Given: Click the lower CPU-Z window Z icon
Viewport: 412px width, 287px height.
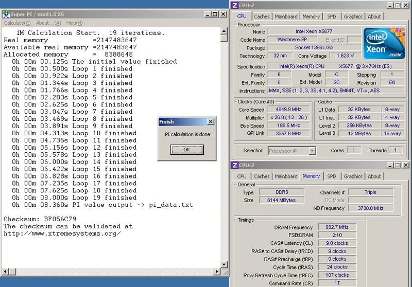Looking at the screenshot, I should (x=235, y=165).
